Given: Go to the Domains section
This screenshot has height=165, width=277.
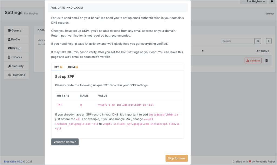Looking at the screenshot, I should click(x=16, y=75).
